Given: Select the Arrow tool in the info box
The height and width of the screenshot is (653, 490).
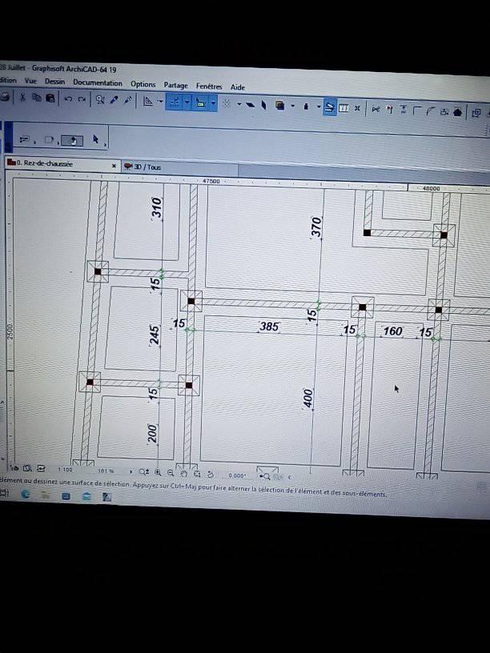Looking at the screenshot, I should [95, 139].
